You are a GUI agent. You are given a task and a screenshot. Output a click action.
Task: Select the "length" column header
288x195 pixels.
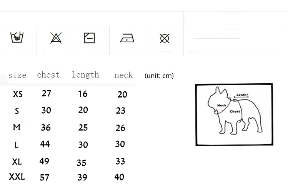coord(85,75)
